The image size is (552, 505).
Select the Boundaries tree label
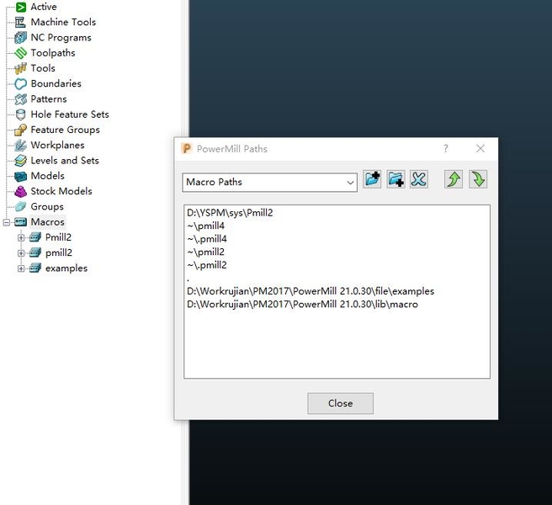pyautogui.click(x=56, y=84)
